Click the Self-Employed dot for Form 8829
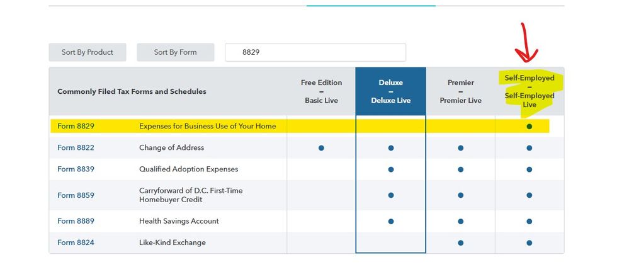The width and height of the screenshot is (629, 274). click(530, 127)
